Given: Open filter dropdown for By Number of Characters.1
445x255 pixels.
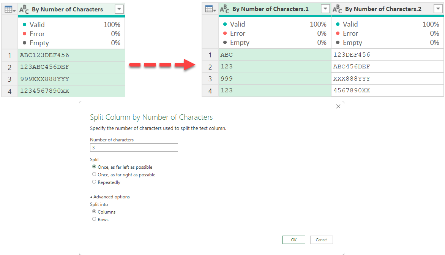Looking at the screenshot, I should (x=325, y=9).
